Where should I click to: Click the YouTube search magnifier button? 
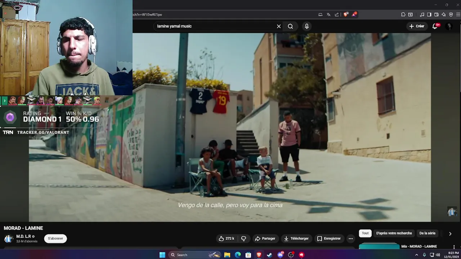tap(290, 26)
